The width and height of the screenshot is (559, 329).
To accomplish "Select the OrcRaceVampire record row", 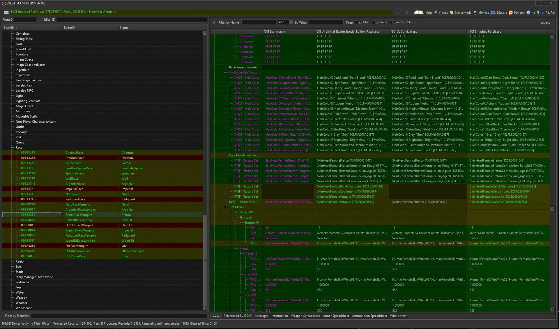I will point(103,246).
